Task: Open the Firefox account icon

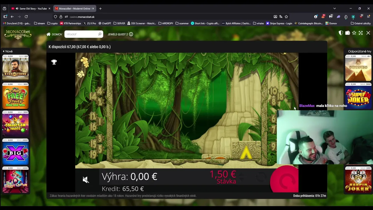Action: coord(316,17)
